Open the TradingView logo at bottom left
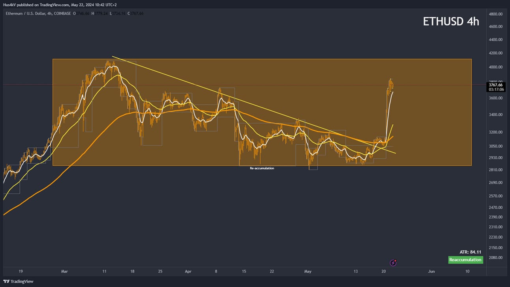The height and width of the screenshot is (287, 510). [x=18, y=281]
